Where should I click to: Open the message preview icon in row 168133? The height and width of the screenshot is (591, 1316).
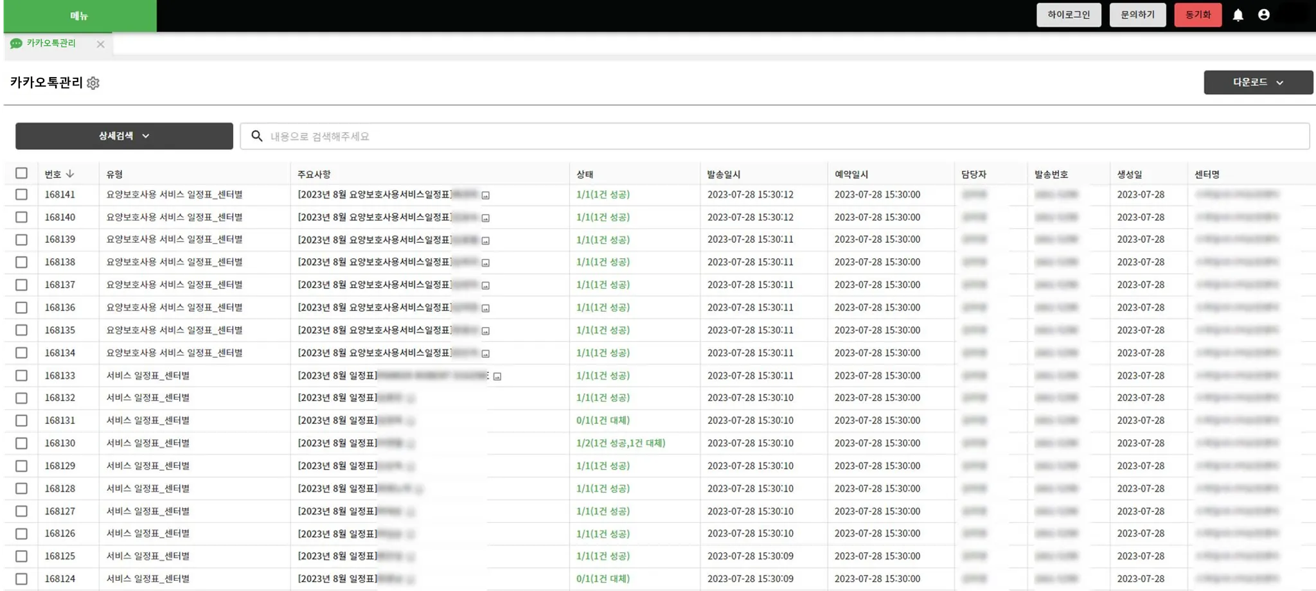click(497, 376)
